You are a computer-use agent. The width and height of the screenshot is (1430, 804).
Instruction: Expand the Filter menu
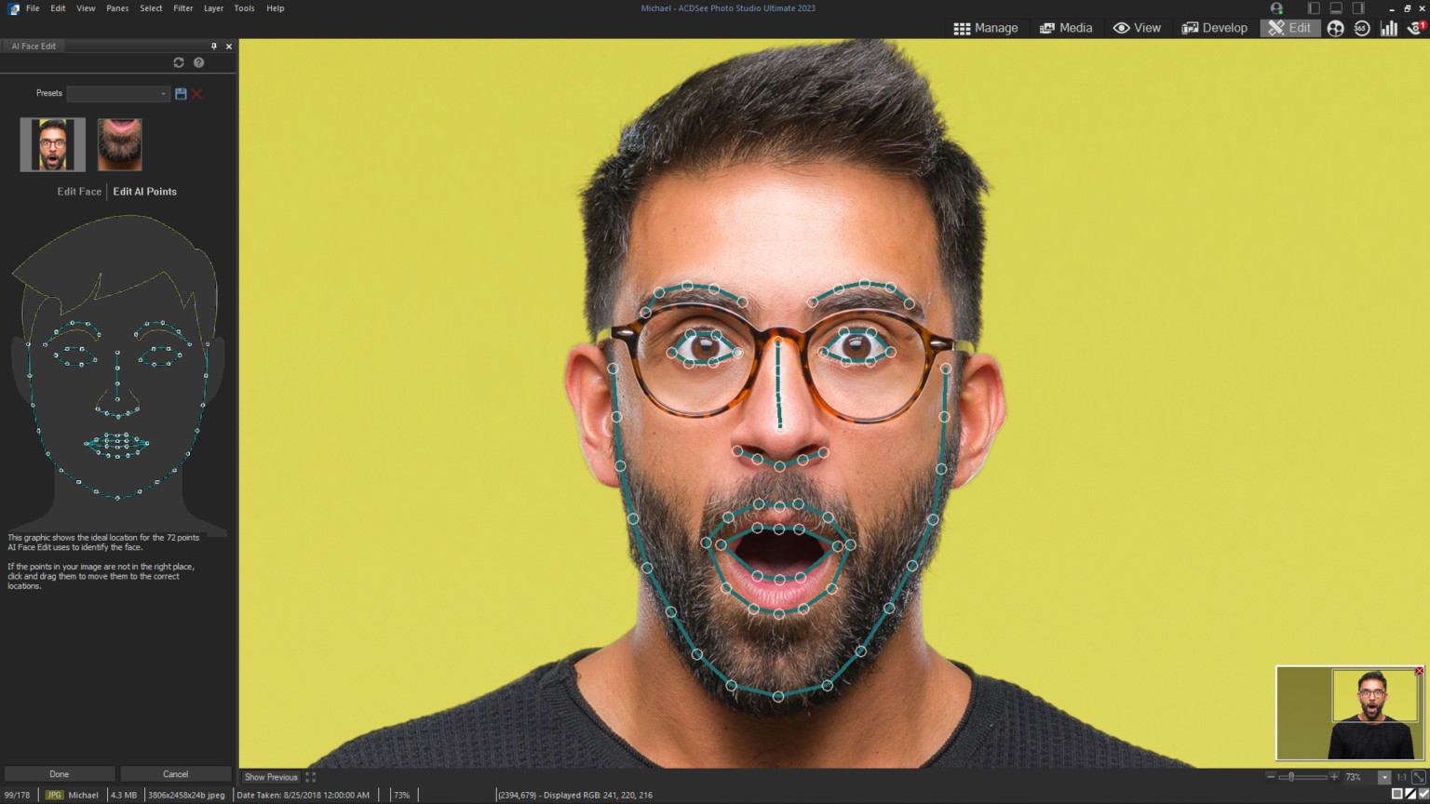182,8
